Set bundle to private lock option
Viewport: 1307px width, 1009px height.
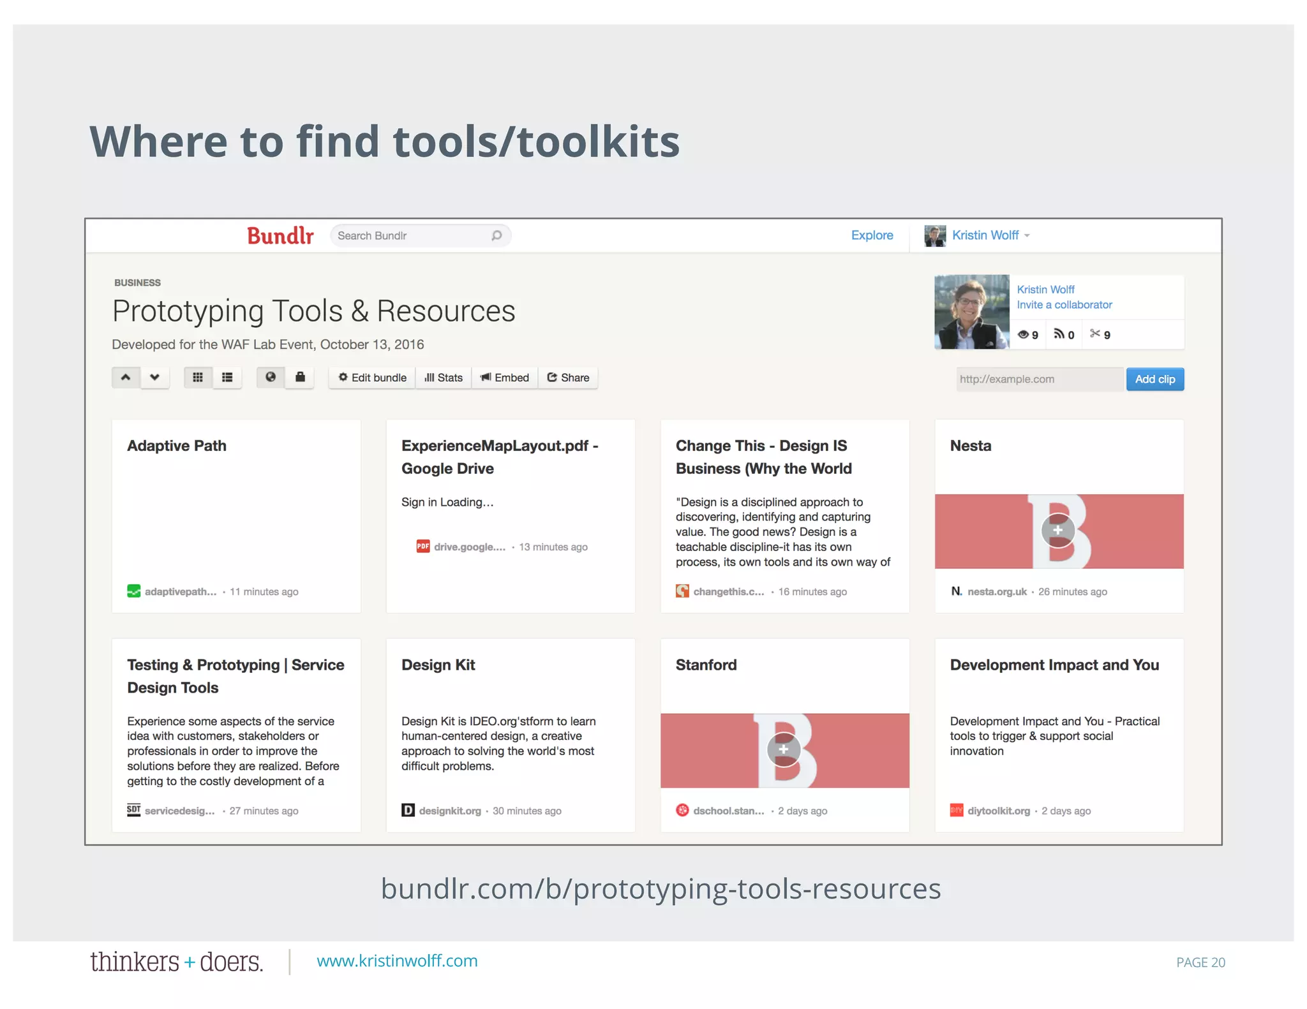point(300,378)
